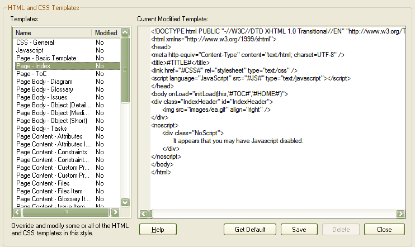Click the 'Javascript disabled' message line

point(238,141)
